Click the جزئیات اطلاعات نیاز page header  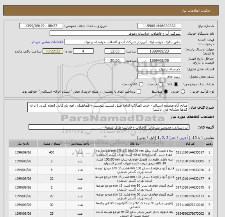click(196, 11)
